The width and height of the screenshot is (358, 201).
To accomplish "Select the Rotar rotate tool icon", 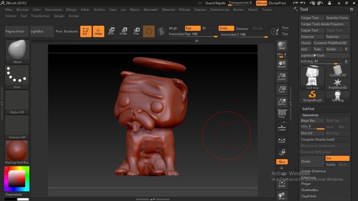I will [136, 31].
